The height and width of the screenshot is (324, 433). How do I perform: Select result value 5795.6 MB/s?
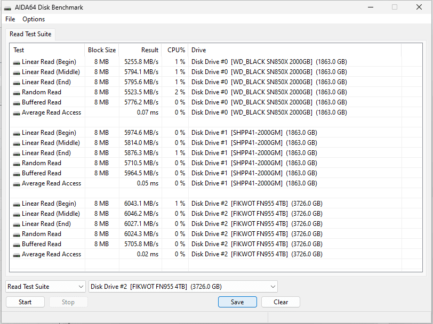click(141, 82)
